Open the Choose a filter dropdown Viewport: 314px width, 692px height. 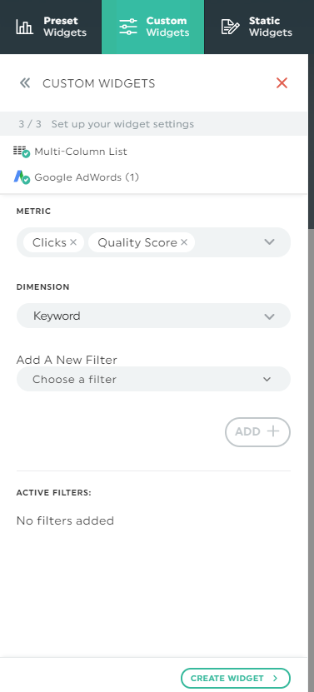(153, 379)
